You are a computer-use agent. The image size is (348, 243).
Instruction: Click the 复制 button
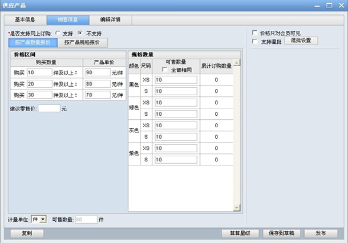click(27, 233)
